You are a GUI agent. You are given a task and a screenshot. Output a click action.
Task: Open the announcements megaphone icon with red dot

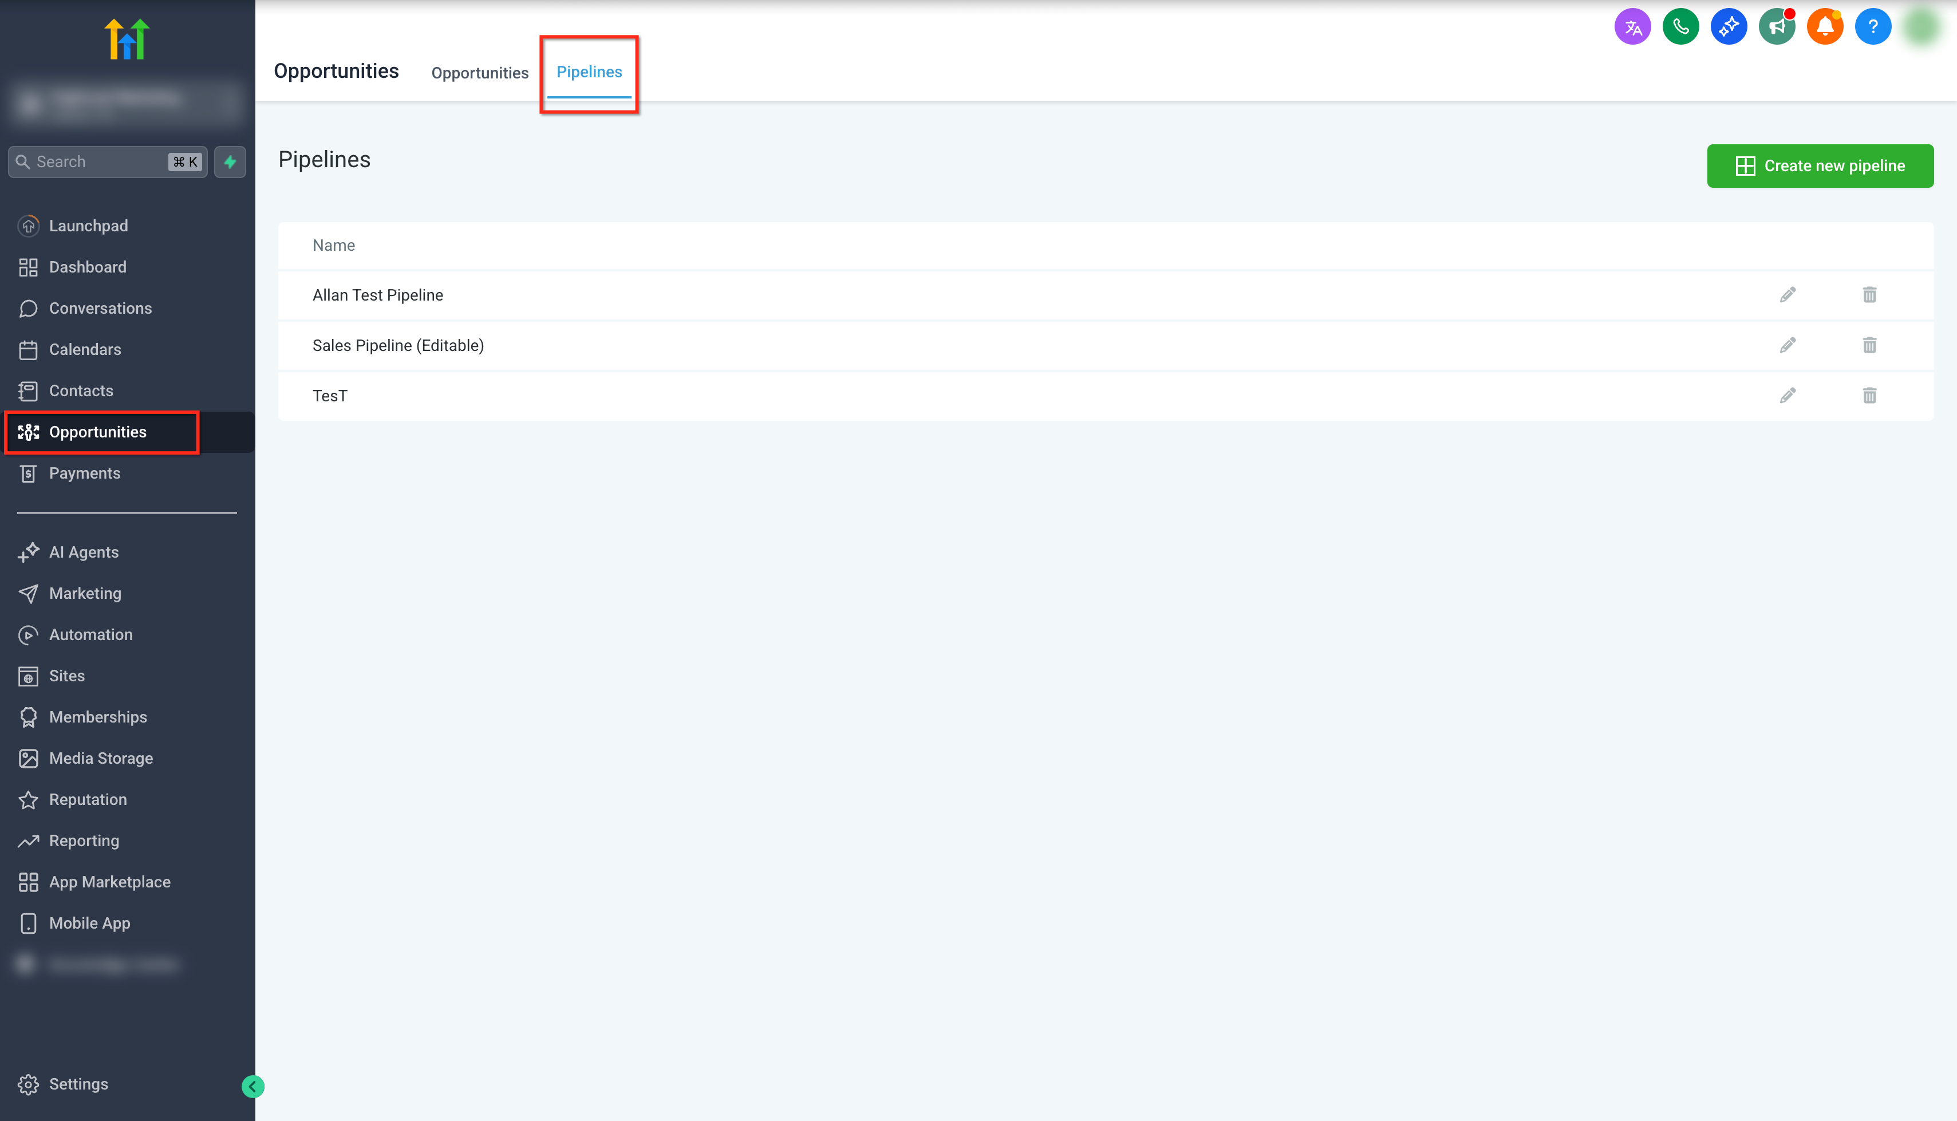tap(1777, 25)
